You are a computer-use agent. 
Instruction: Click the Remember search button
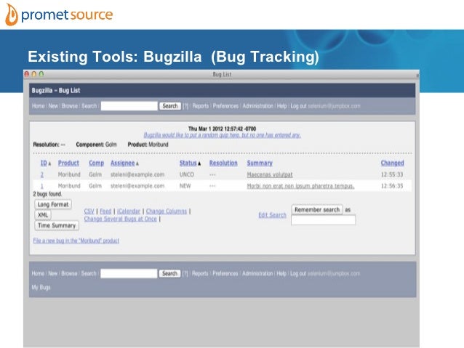317,210
